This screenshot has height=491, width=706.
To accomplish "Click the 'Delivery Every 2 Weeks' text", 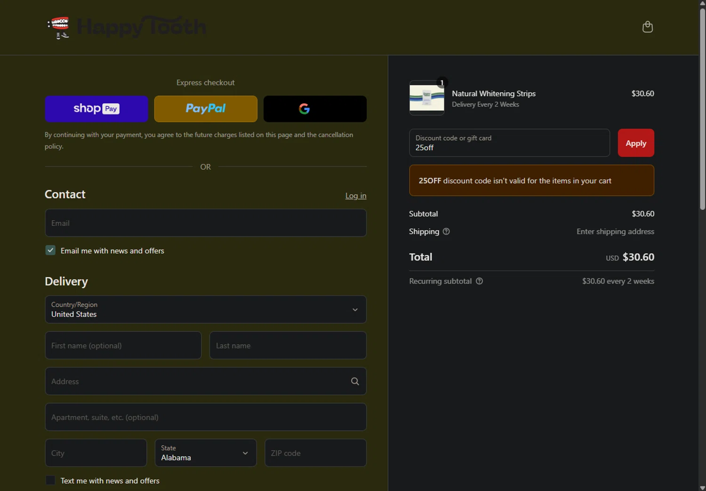I will point(485,104).
